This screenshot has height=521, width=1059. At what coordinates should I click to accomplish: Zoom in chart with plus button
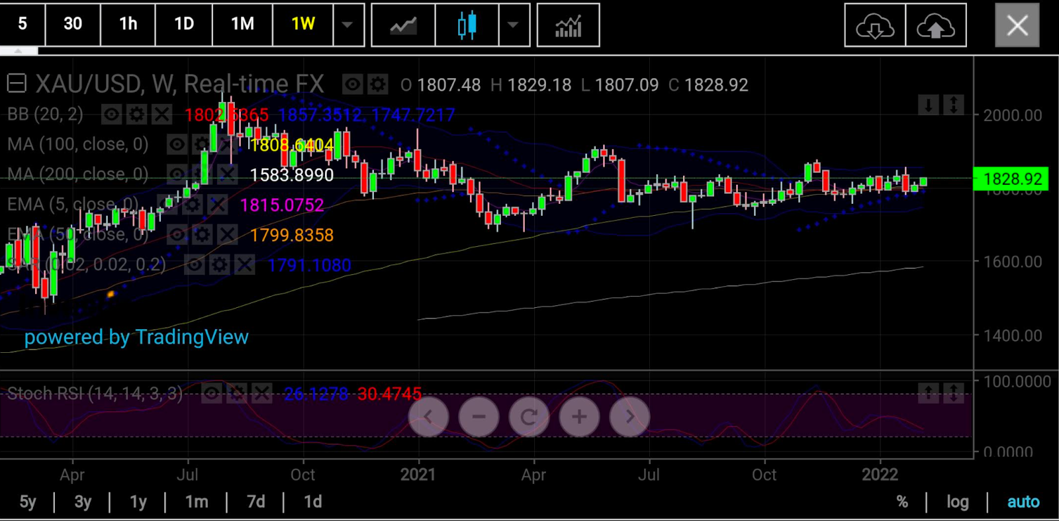[x=579, y=416]
